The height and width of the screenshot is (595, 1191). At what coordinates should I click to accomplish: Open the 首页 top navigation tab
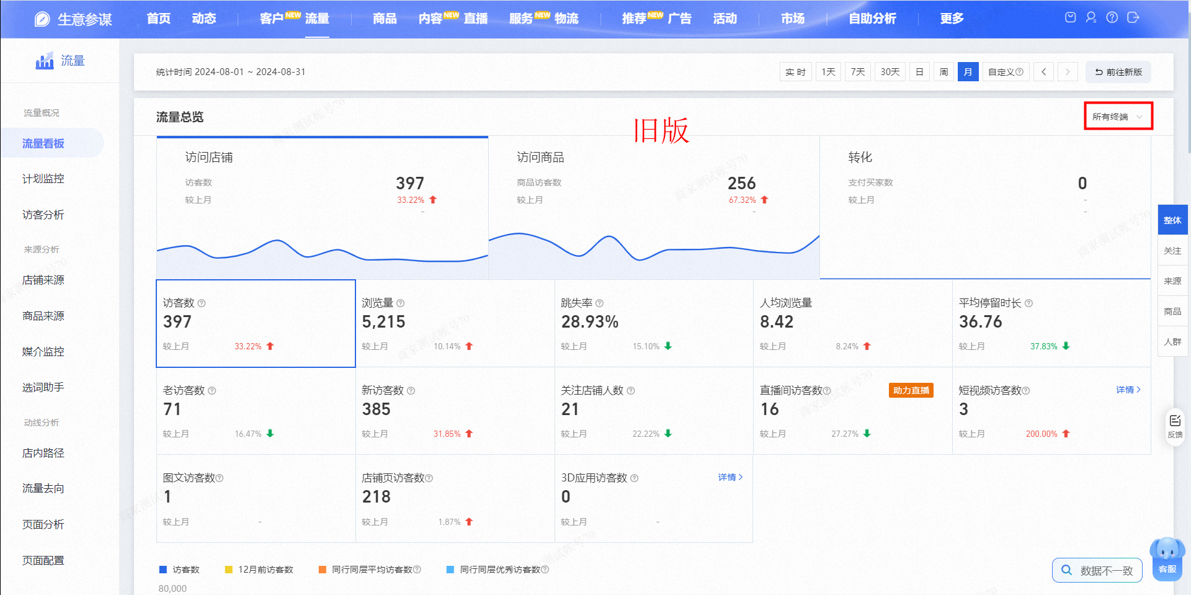159,19
